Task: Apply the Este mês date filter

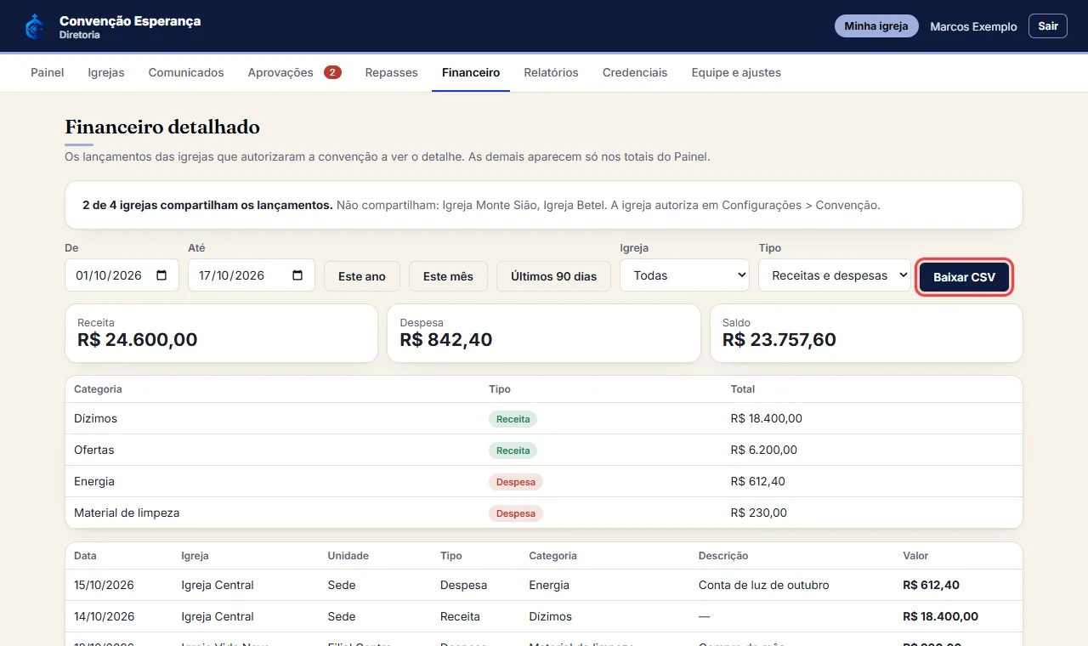Action: [448, 276]
